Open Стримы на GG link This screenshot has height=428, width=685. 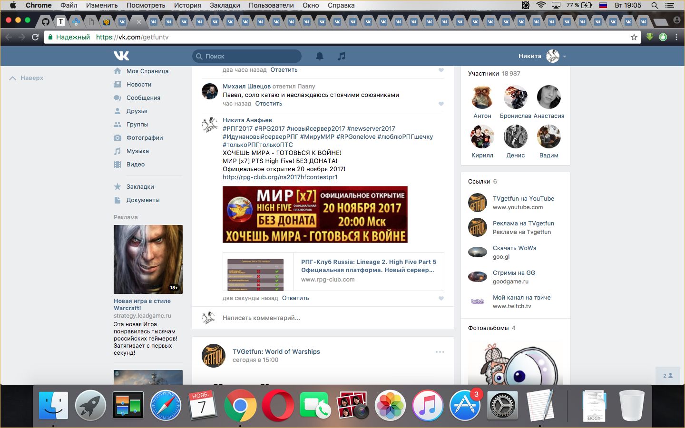click(x=514, y=273)
